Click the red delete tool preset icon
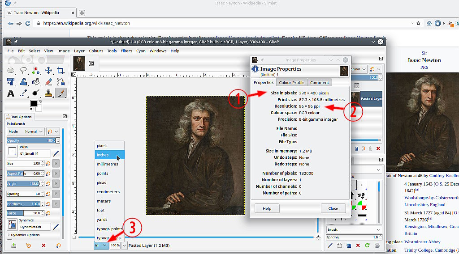 [43, 246]
